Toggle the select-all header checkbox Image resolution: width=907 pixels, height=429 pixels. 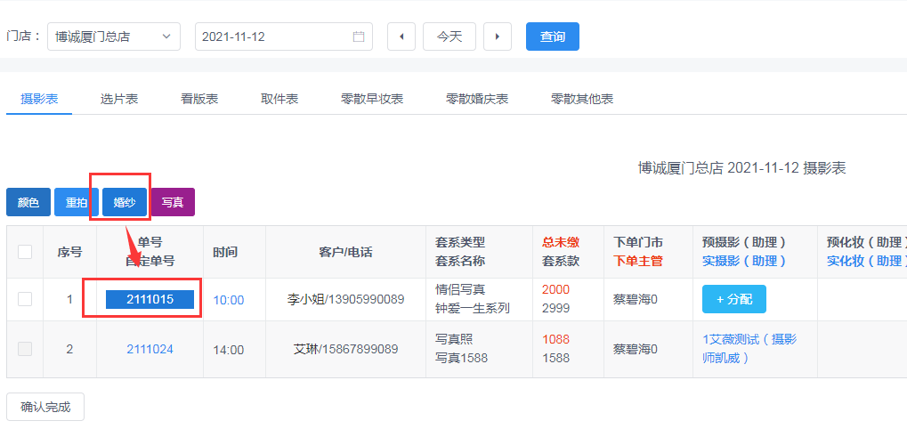(x=25, y=252)
